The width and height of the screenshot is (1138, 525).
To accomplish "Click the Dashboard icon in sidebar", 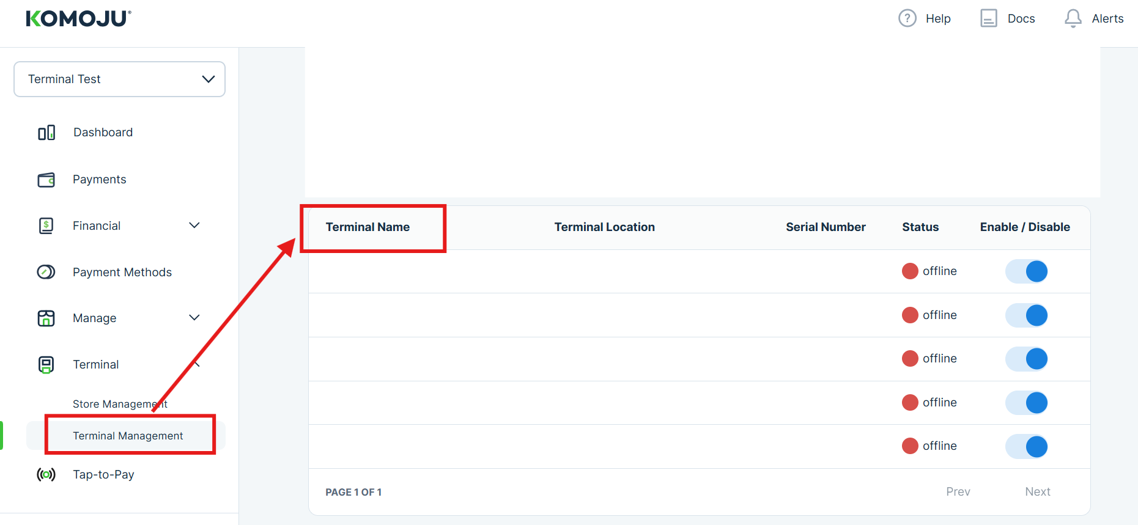I will click(46, 133).
